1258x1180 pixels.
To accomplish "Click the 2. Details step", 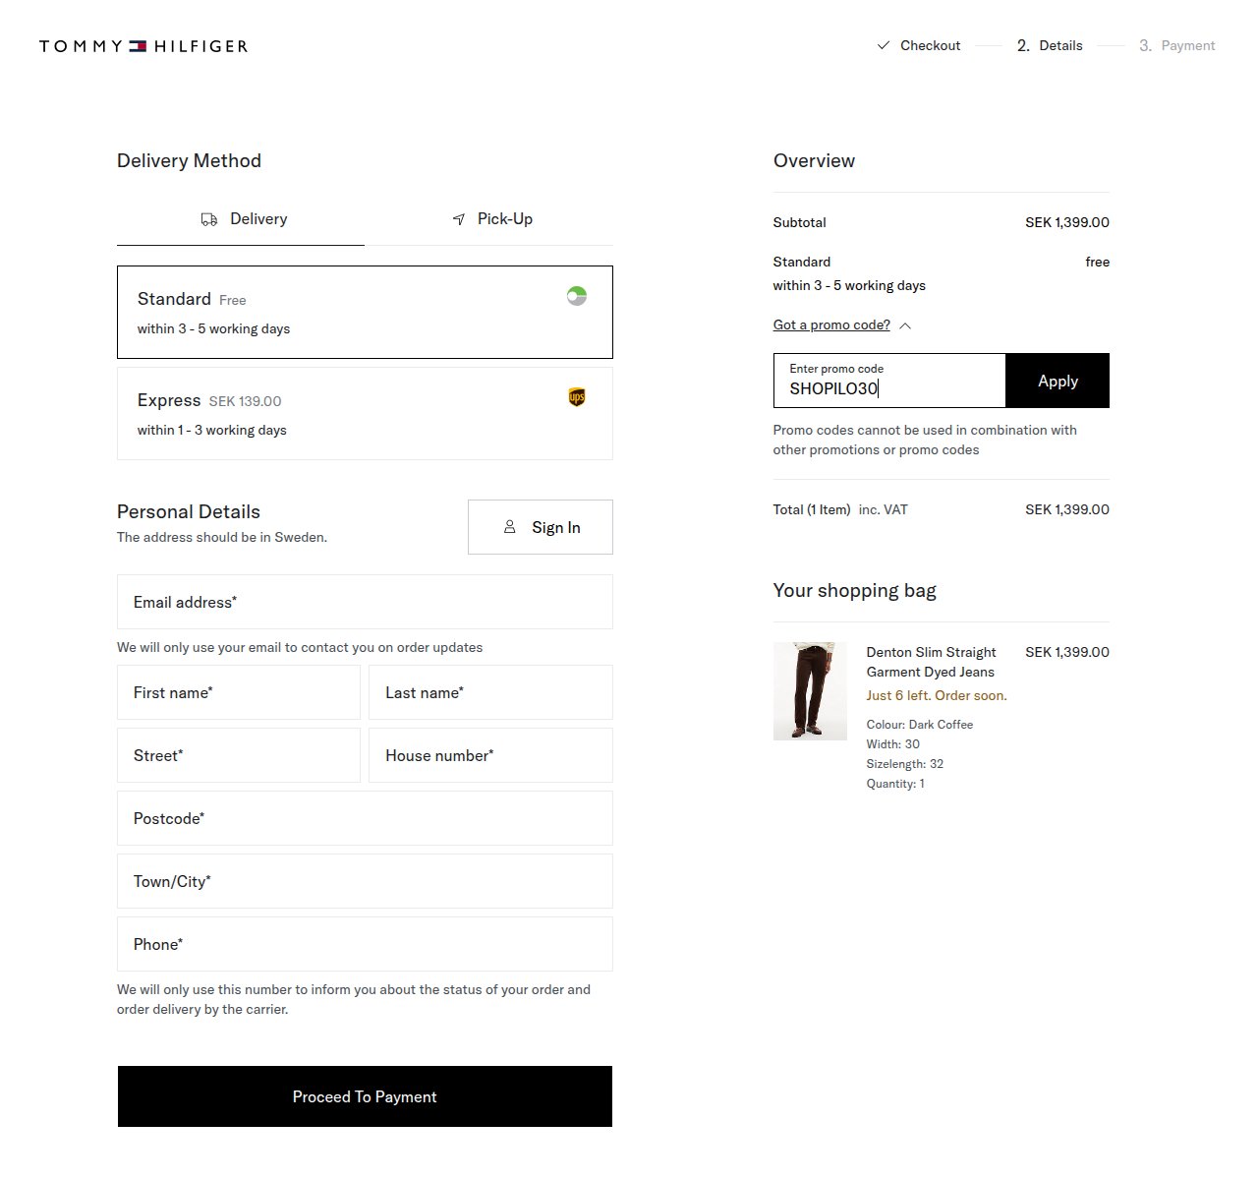I will 1050,45.
